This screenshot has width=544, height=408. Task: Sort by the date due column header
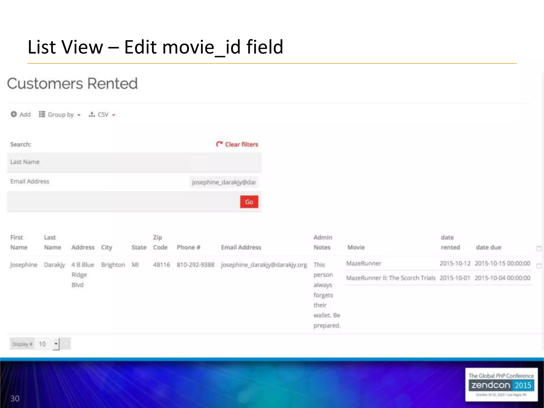pos(488,247)
